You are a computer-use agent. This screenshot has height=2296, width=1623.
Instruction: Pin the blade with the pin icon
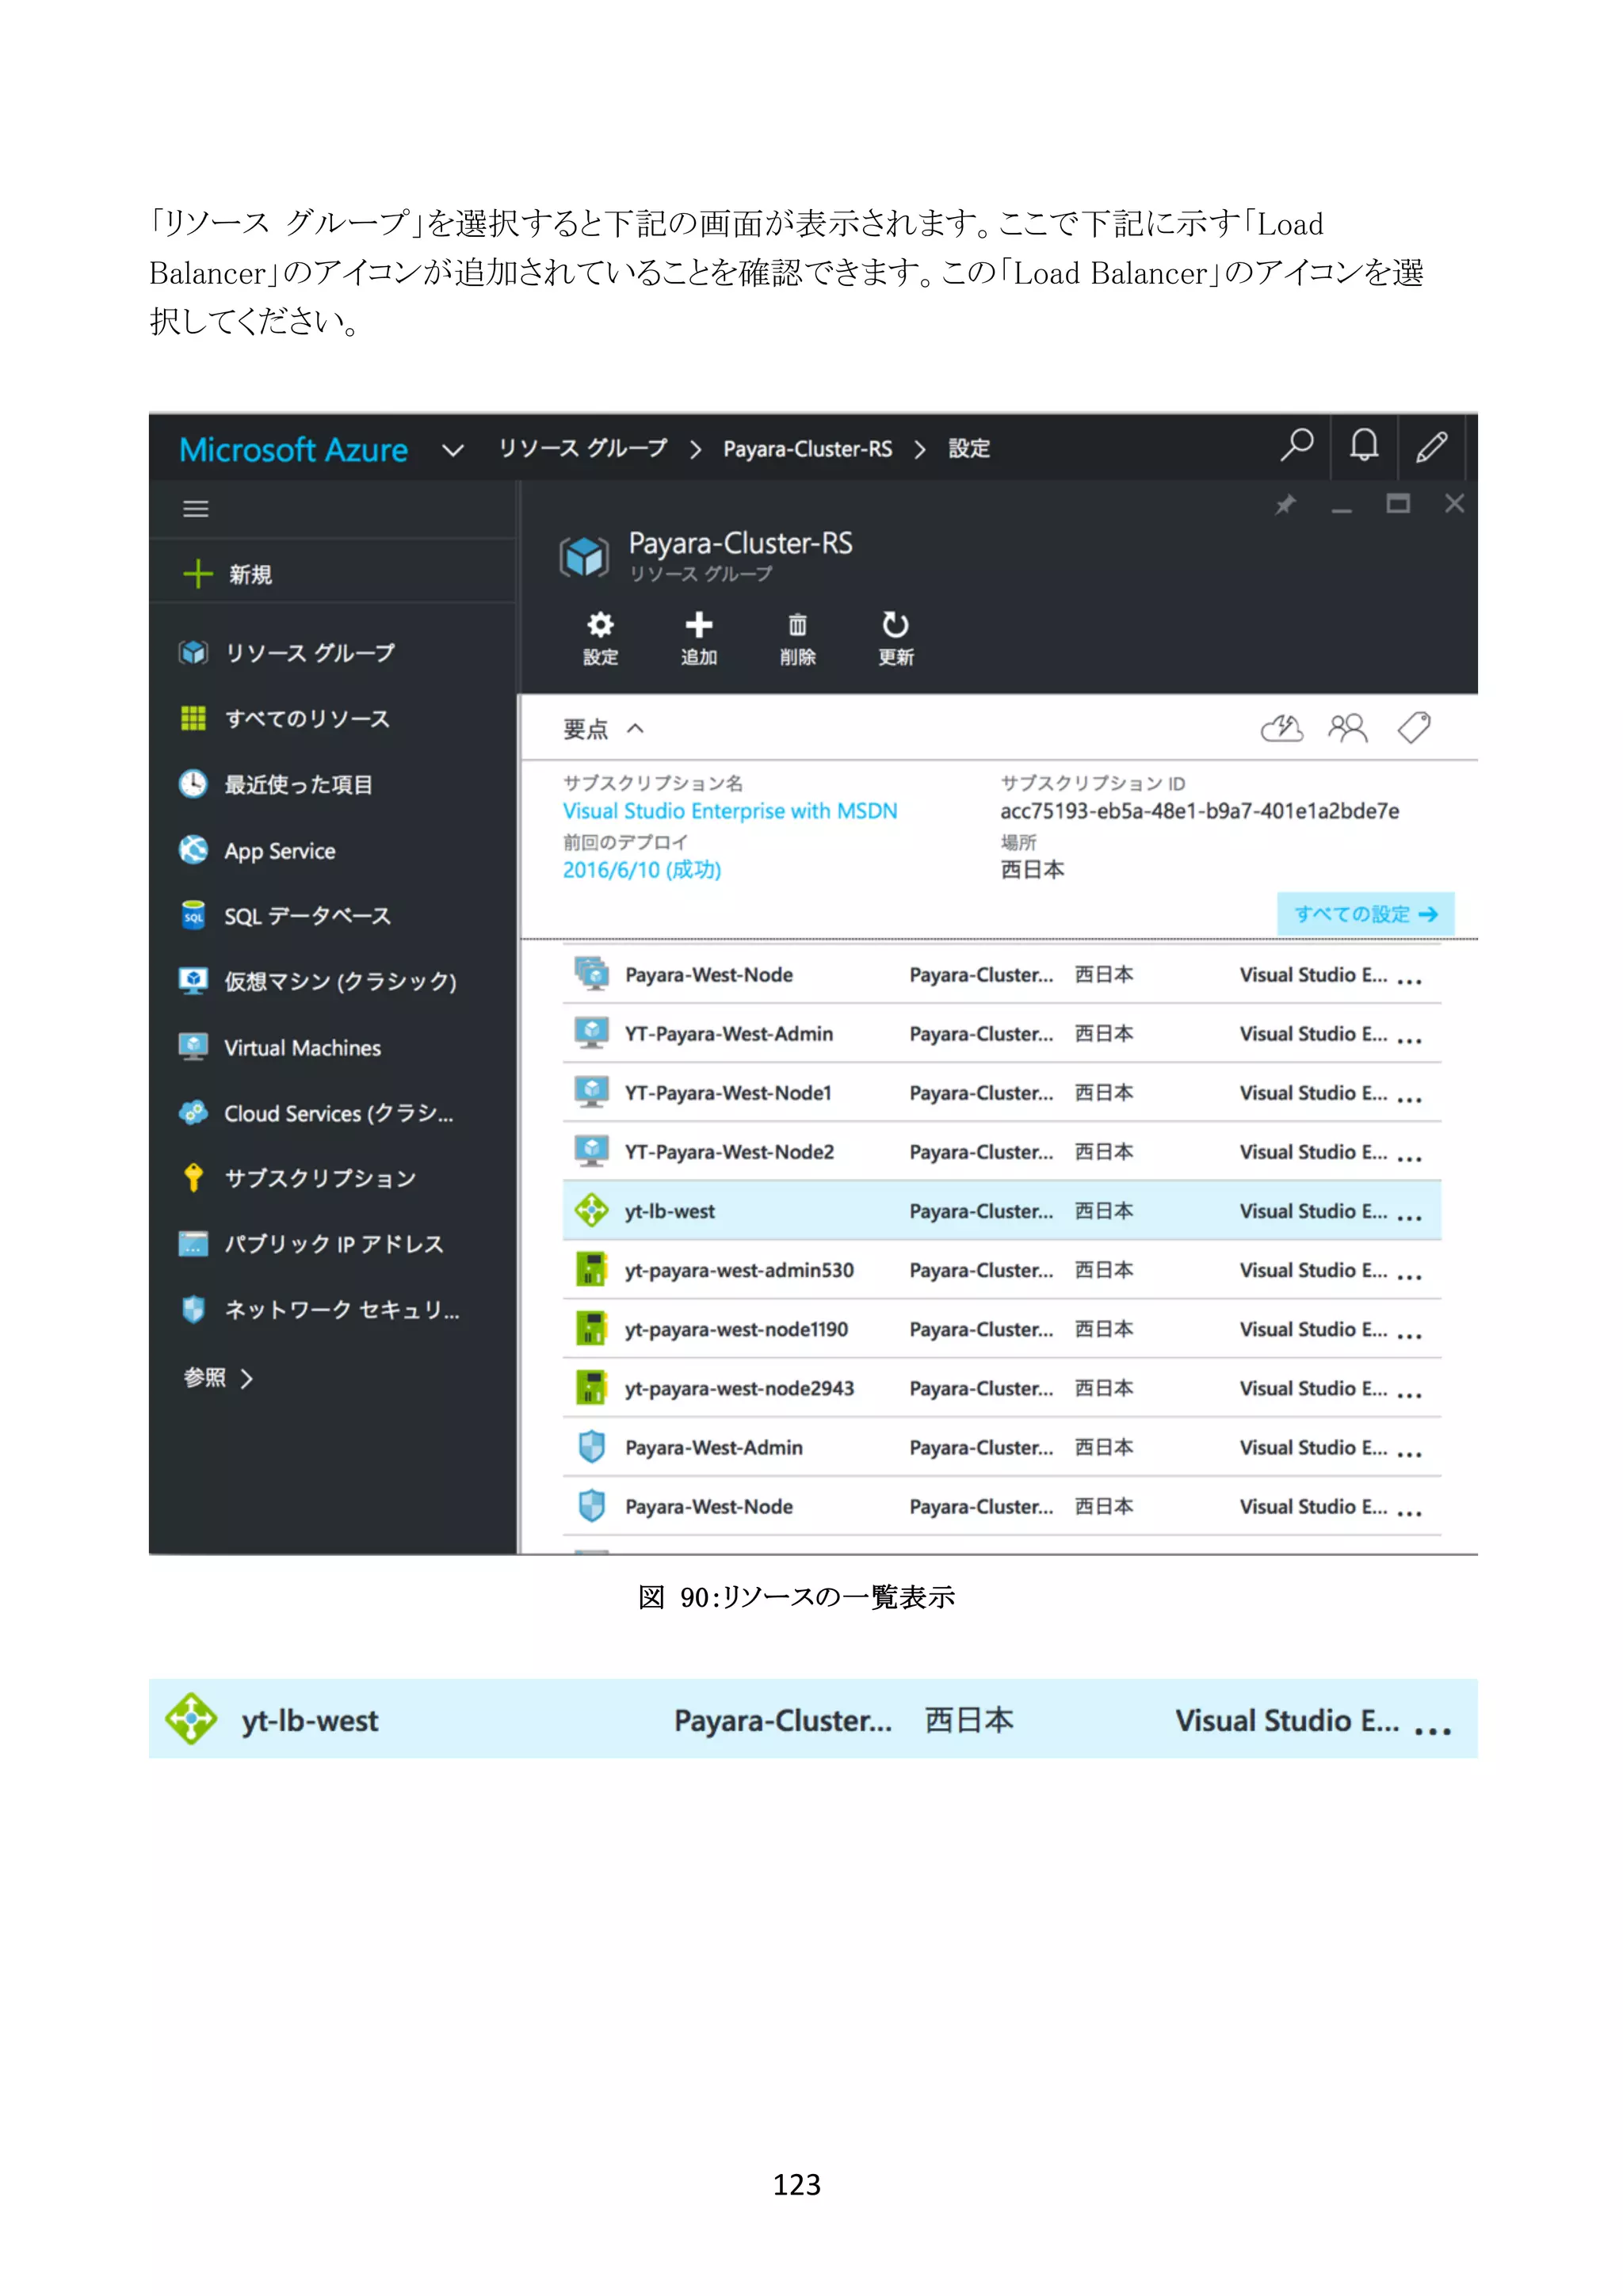[x=1285, y=505]
